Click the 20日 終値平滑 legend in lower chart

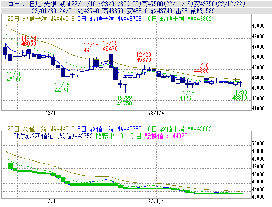(41, 129)
